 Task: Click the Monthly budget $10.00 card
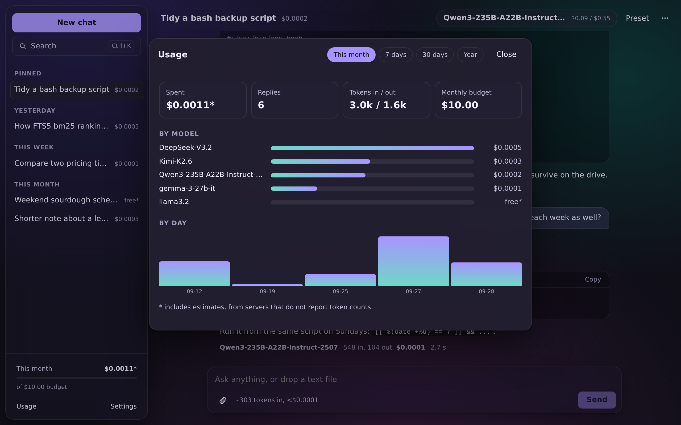point(478,100)
